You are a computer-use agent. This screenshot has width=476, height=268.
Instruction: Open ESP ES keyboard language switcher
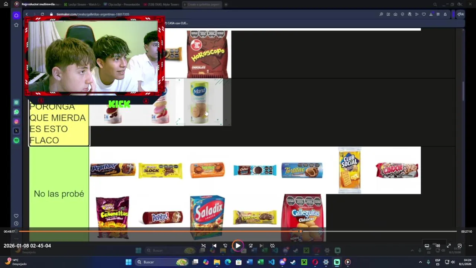(438, 262)
